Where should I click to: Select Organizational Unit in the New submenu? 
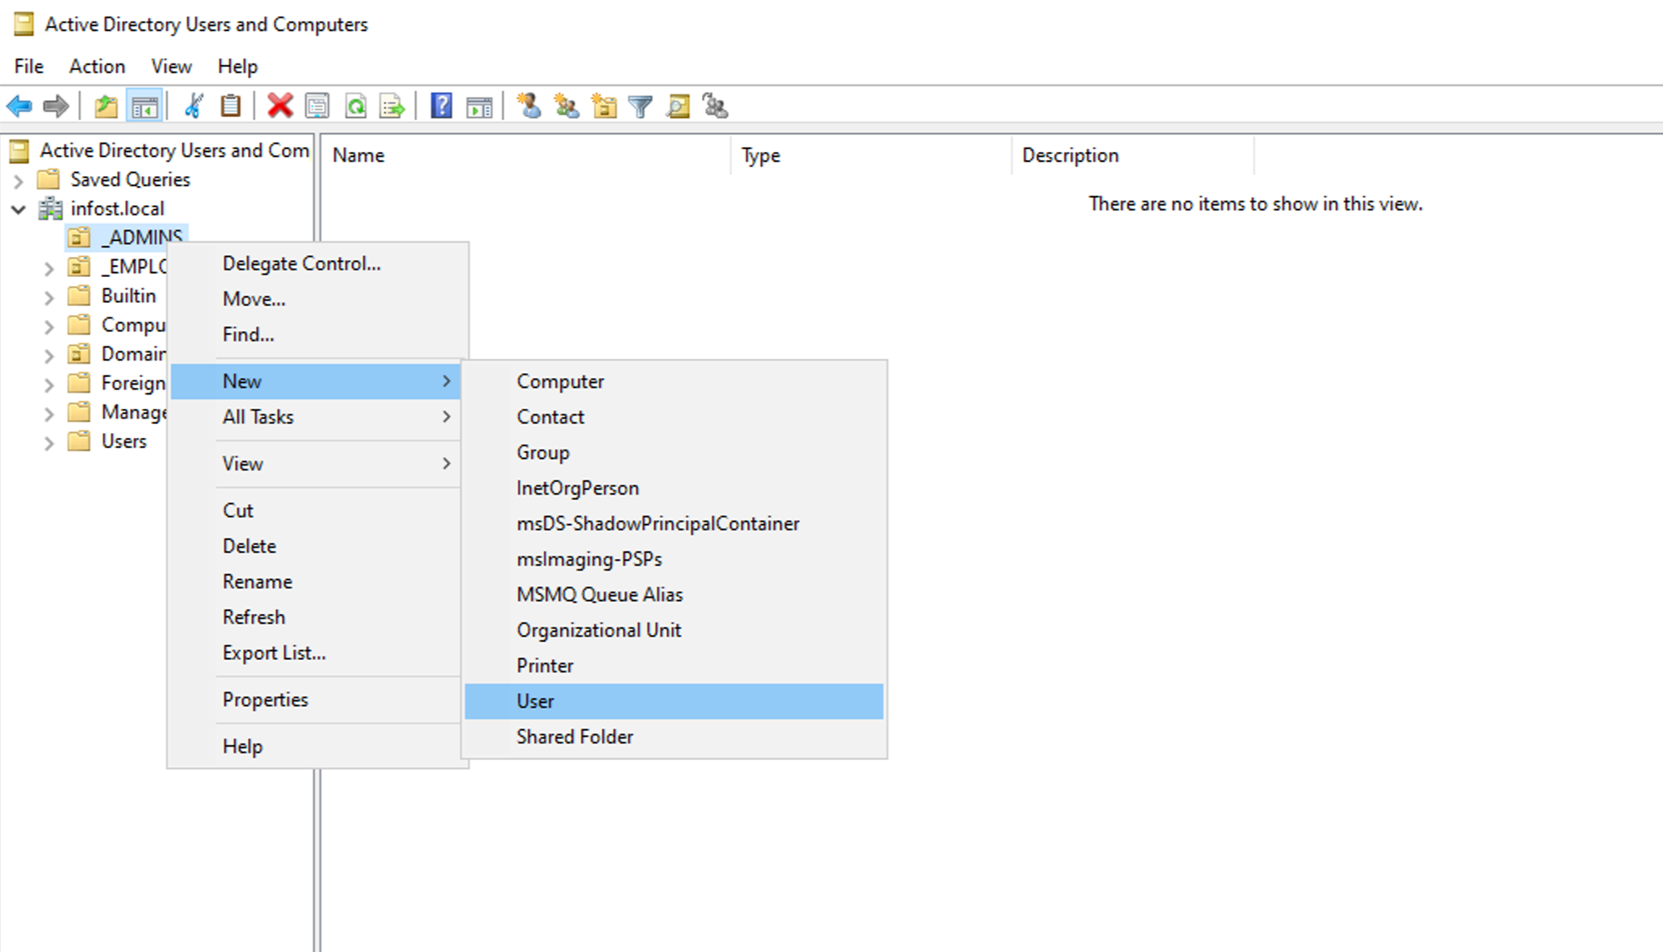(x=674, y=630)
